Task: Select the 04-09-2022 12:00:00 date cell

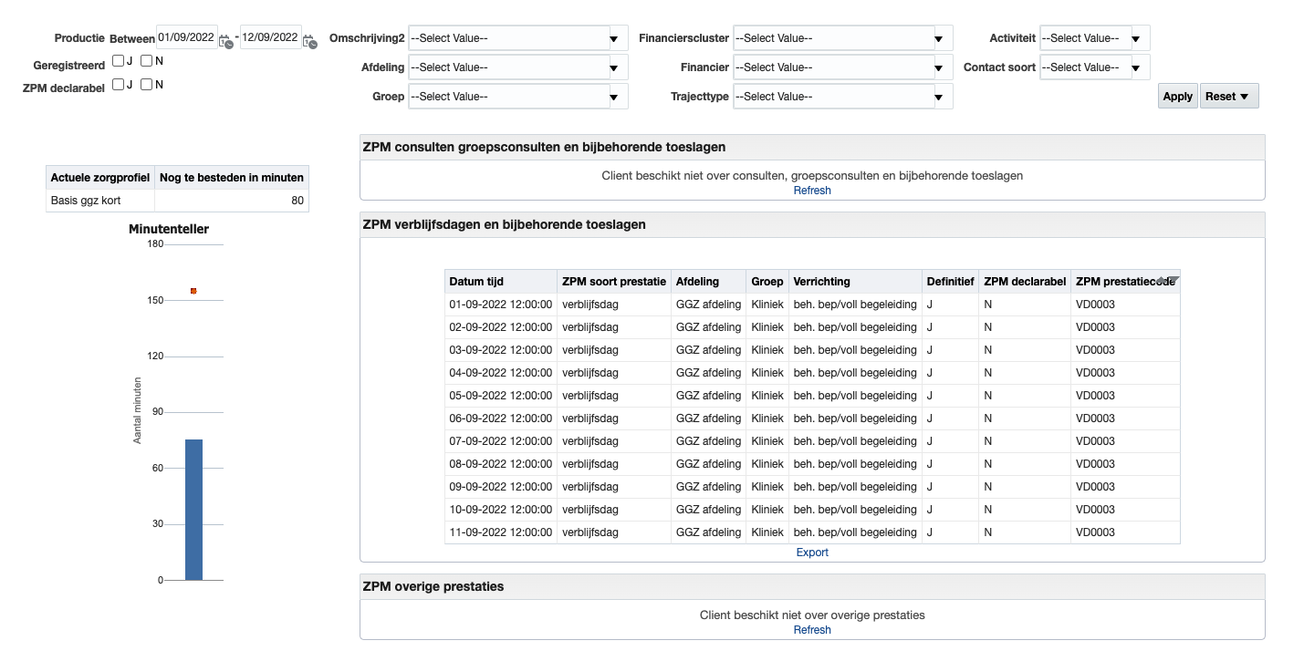Action: pos(501,373)
